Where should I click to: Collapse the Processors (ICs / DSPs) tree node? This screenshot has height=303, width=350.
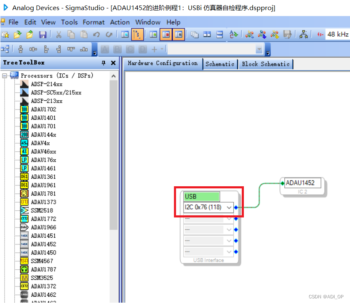[5, 76]
